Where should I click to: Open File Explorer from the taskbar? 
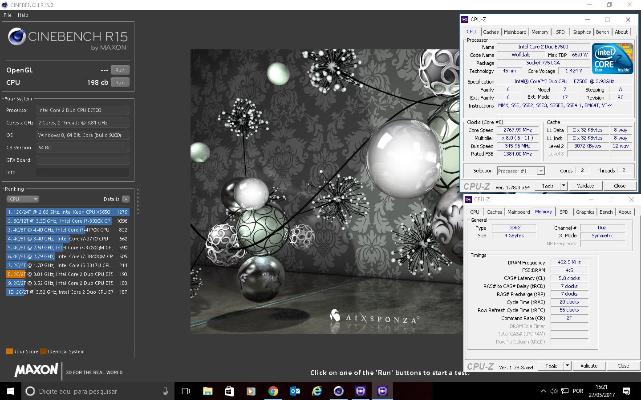tap(207, 391)
